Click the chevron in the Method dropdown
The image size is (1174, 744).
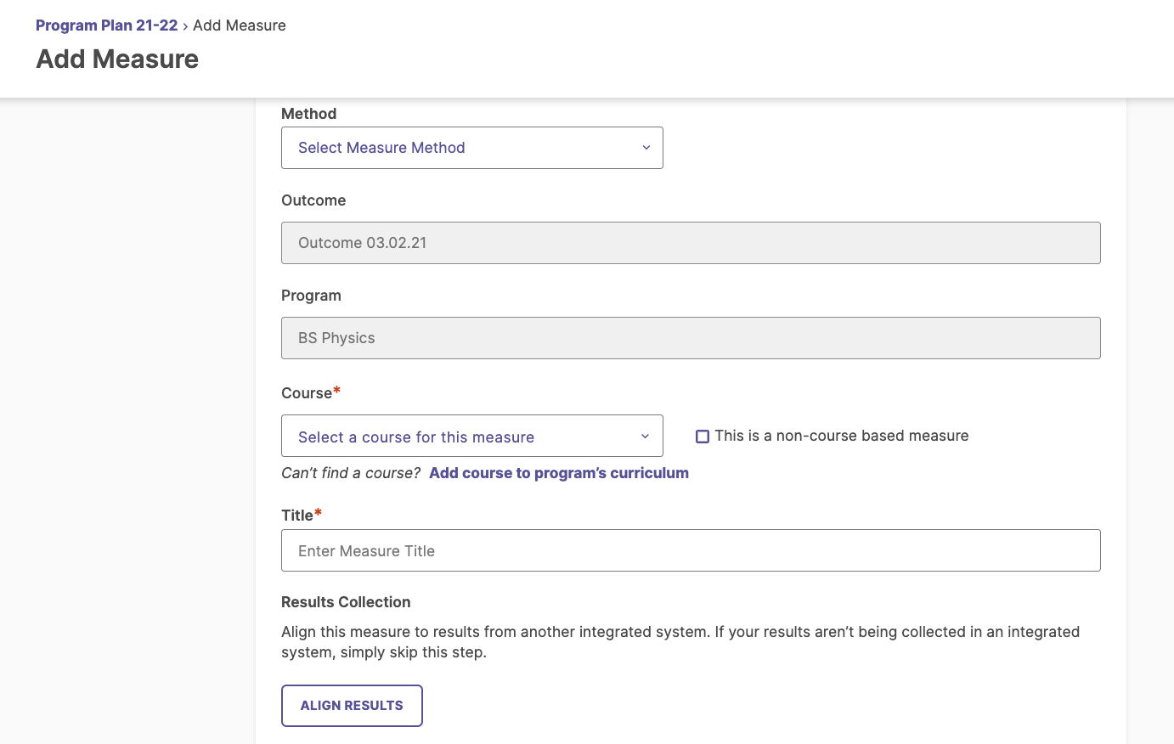[646, 148]
